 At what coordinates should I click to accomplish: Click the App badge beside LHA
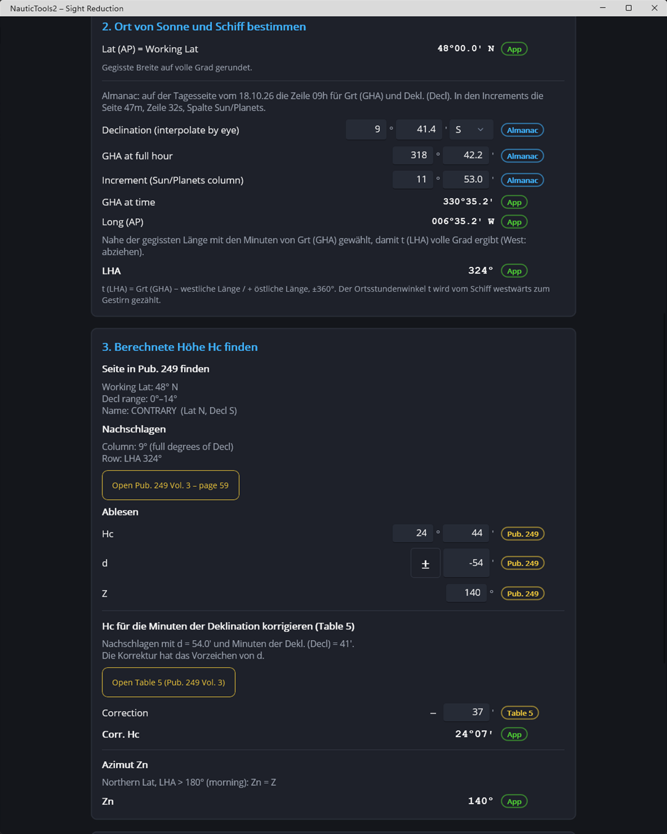click(514, 271)
